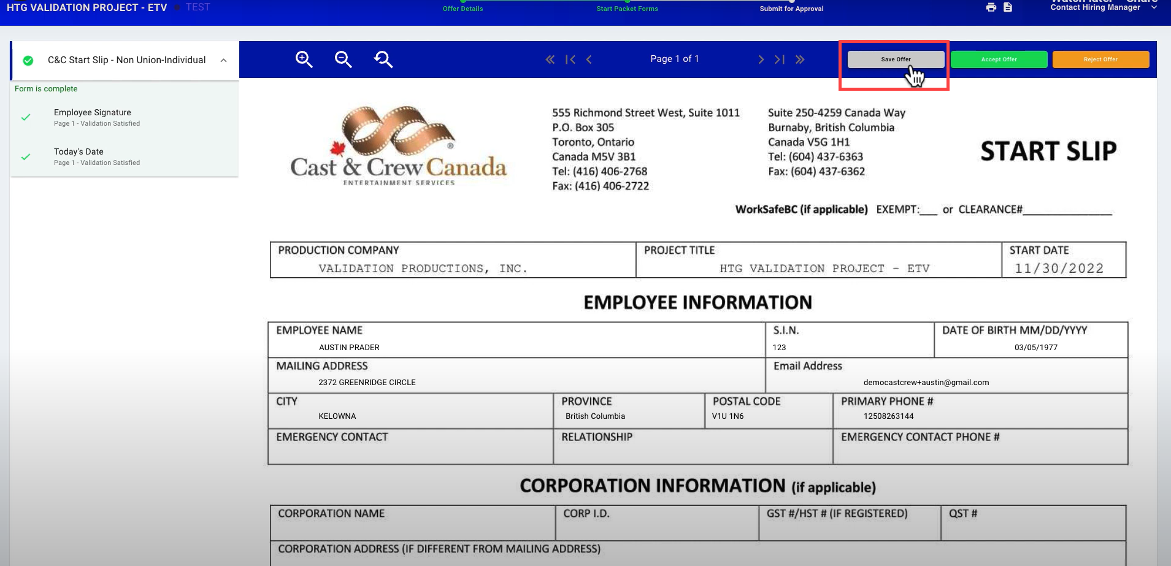Click the Reject Offer button

pos(1101,59)
